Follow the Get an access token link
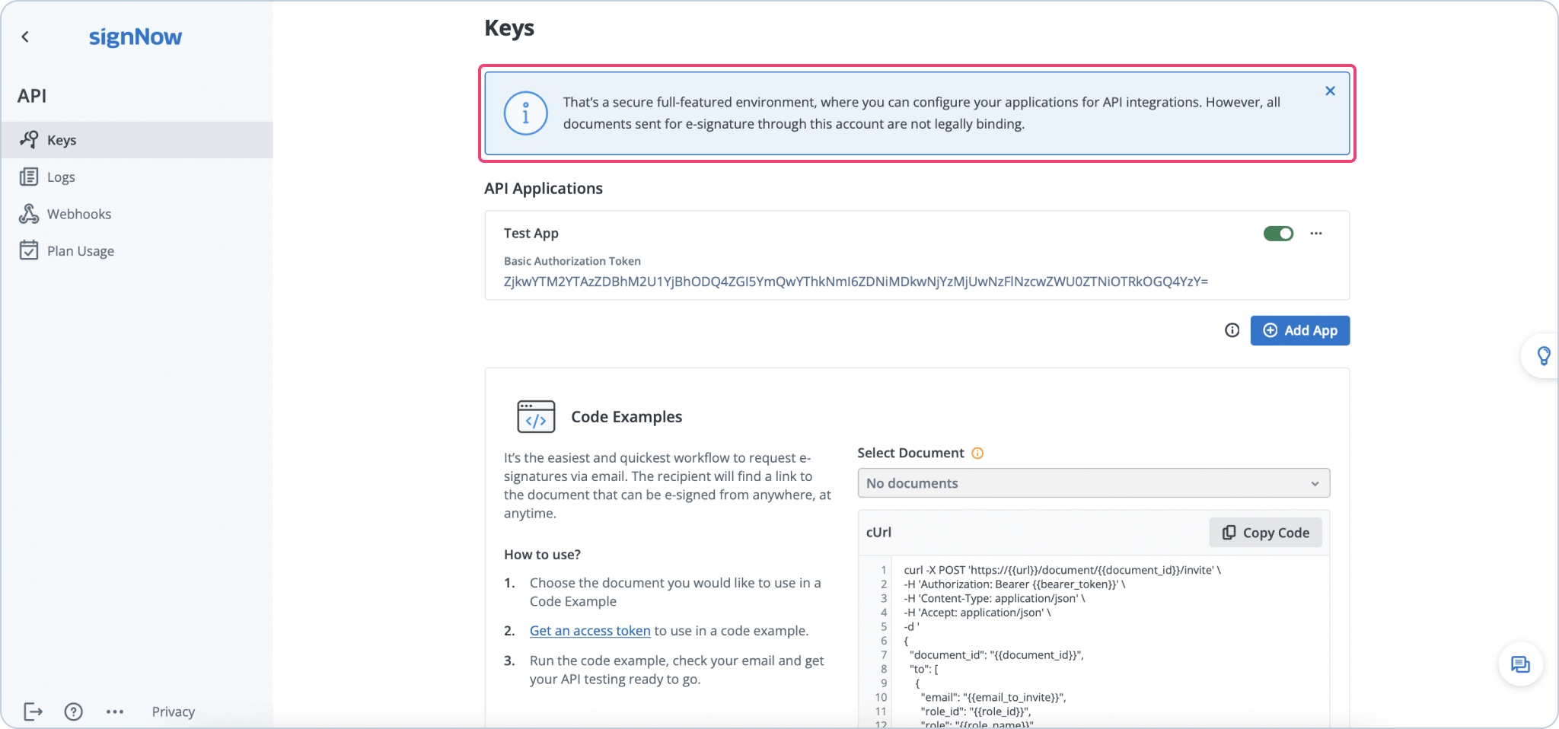 pyautogui.click(x=590, y=631)
